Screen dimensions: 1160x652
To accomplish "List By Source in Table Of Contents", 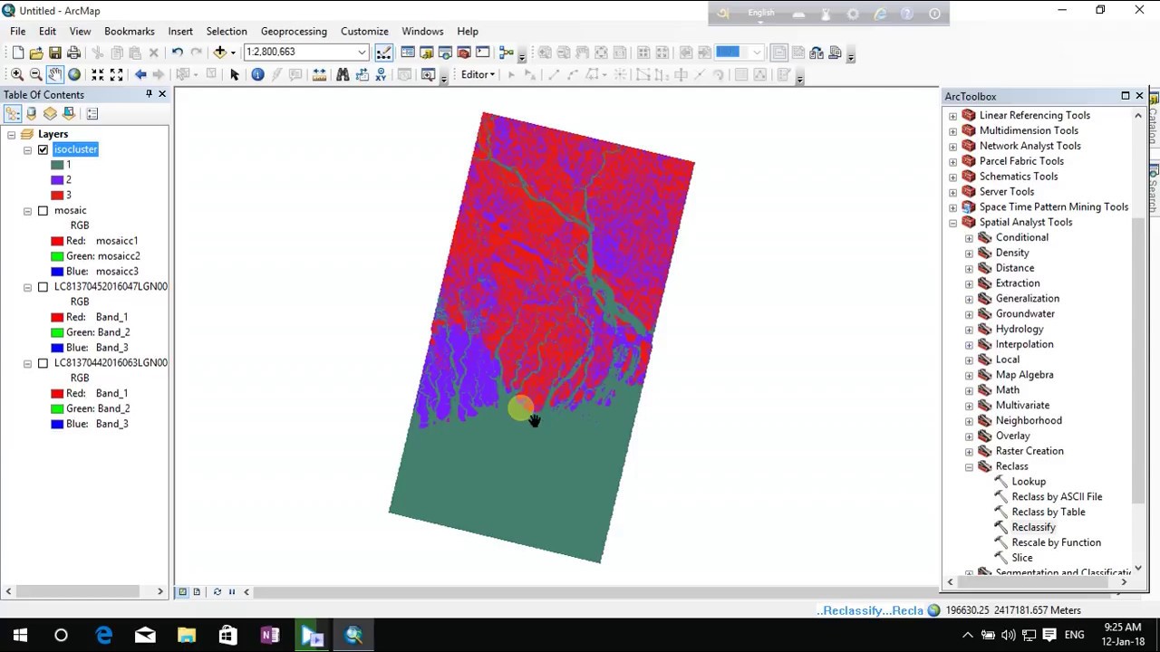I will [31, 113].
